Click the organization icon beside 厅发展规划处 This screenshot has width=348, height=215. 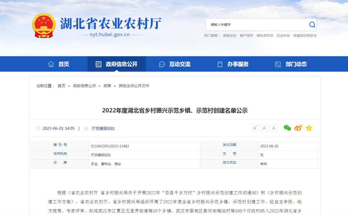[86, 128]
